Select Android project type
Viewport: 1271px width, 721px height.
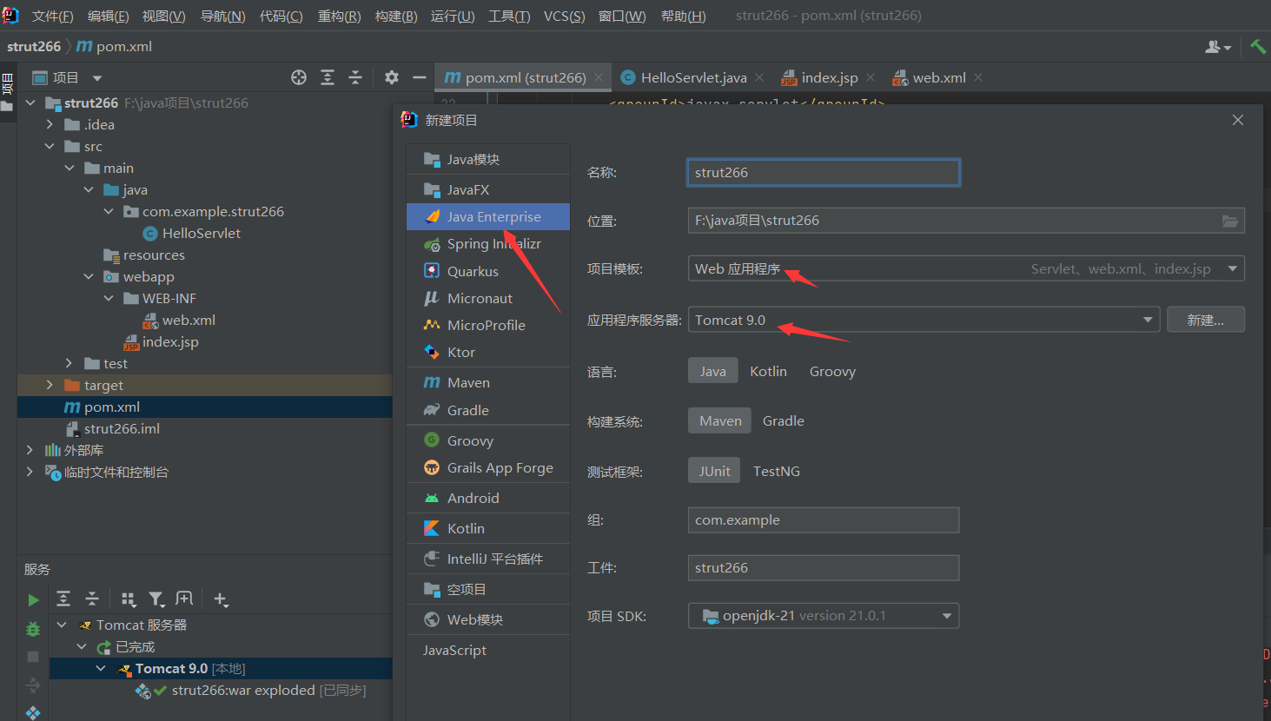click(488, 498)
